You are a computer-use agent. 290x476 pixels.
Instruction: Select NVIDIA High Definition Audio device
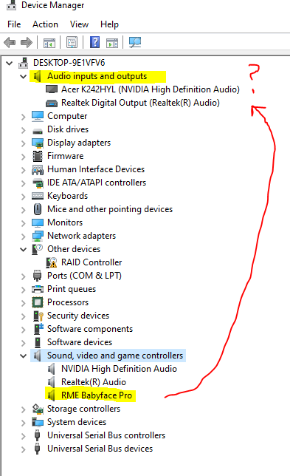[x=119, y=369]
